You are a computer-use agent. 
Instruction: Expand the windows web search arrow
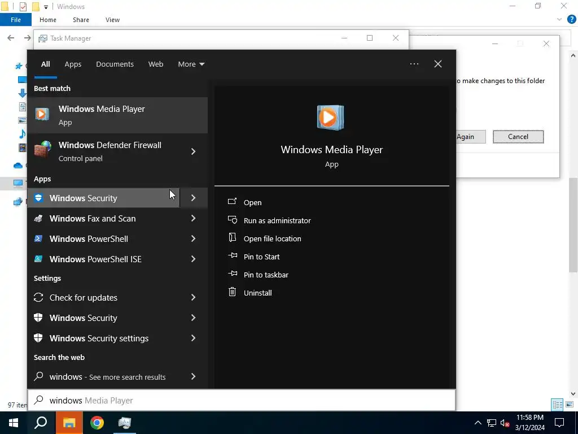click(x=194, y=376)
